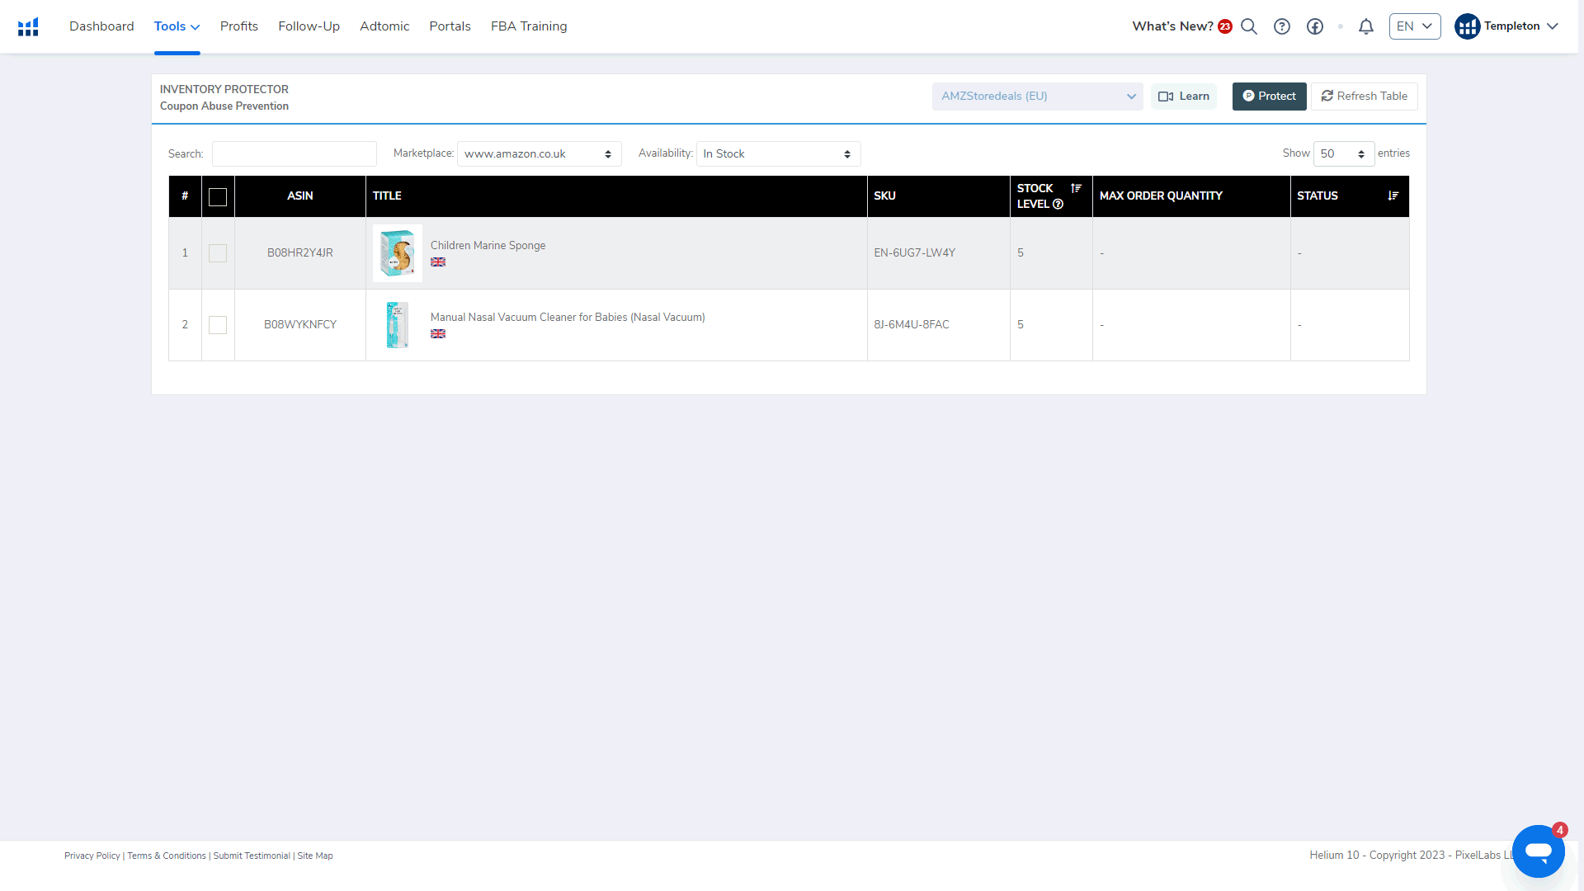
Task: Click the Learn icon button
Action: pos(1185,96)
